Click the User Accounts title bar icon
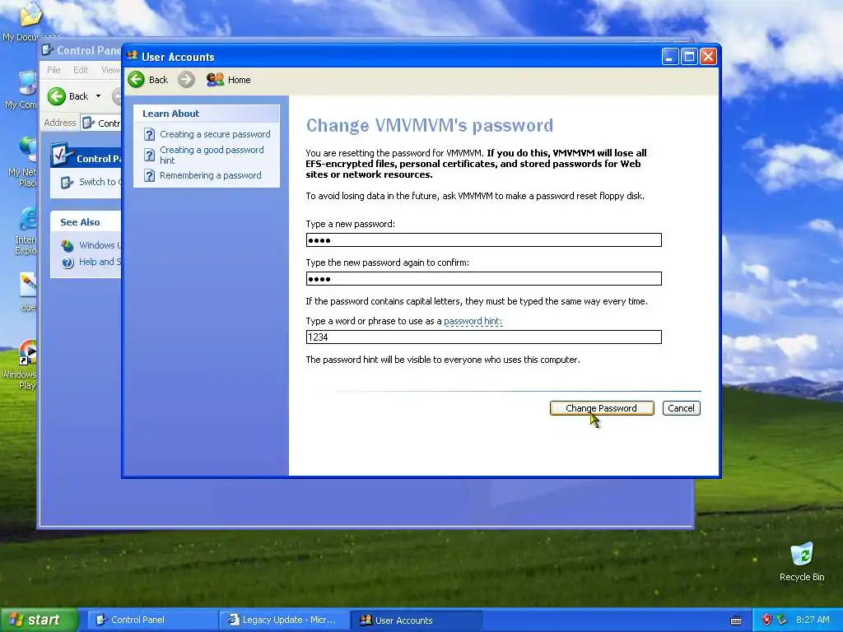 pos(132,56)
